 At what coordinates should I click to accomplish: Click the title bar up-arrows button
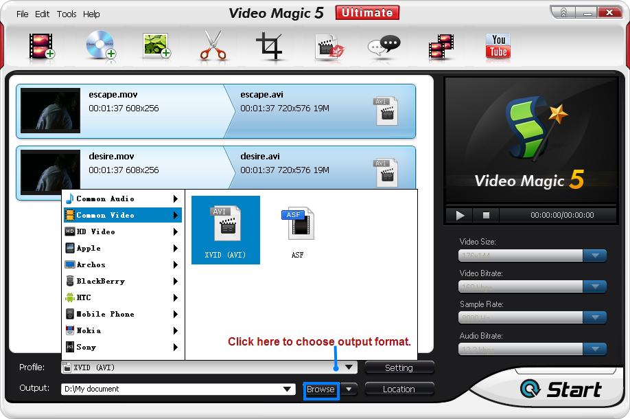click(x=563, y=13)
